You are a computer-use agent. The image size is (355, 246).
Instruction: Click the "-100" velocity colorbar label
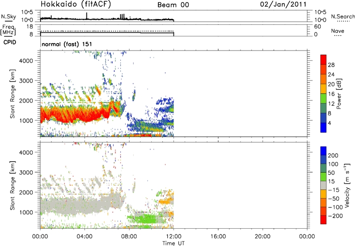335,207
